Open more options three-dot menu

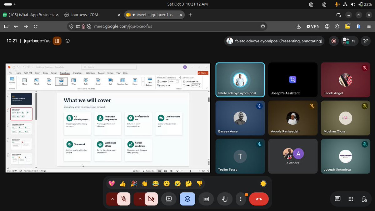click(x=241, y=199)
